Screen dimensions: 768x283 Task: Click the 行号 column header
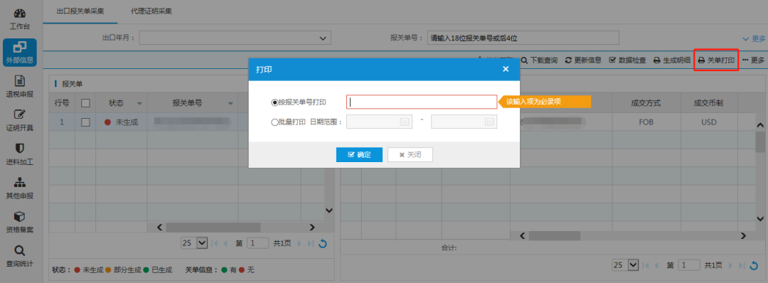pyautogui.click(x=62, y=103)
